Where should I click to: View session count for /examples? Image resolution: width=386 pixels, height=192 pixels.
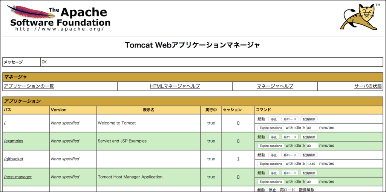click(238, 141)
